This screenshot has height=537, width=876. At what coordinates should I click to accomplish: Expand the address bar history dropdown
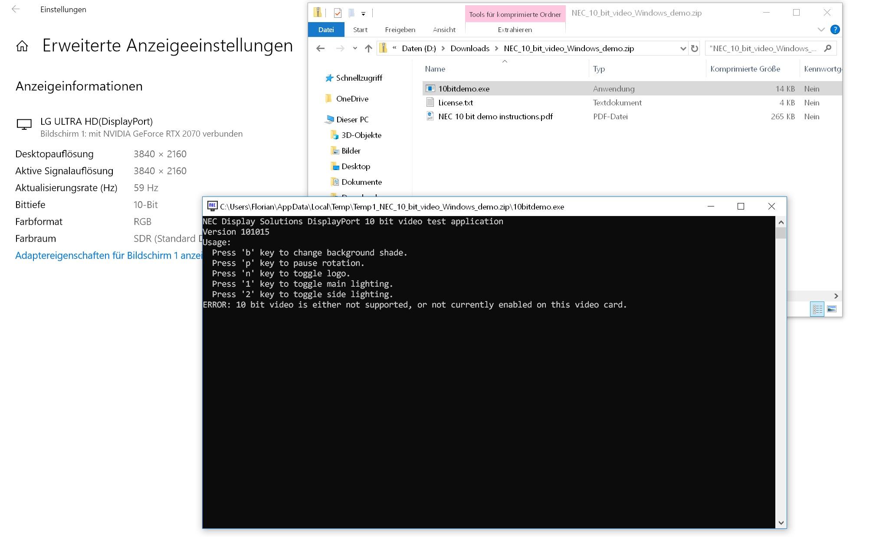click(682, 48)
